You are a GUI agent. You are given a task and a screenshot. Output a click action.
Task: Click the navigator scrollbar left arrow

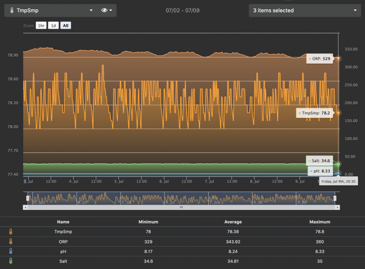(25, 207)
